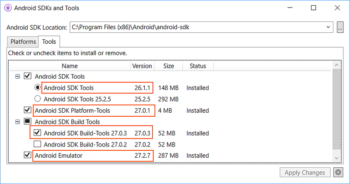Switch to the Platforms tab
The height and width of the screenshot is (184, 350).
tap(23, 42)
